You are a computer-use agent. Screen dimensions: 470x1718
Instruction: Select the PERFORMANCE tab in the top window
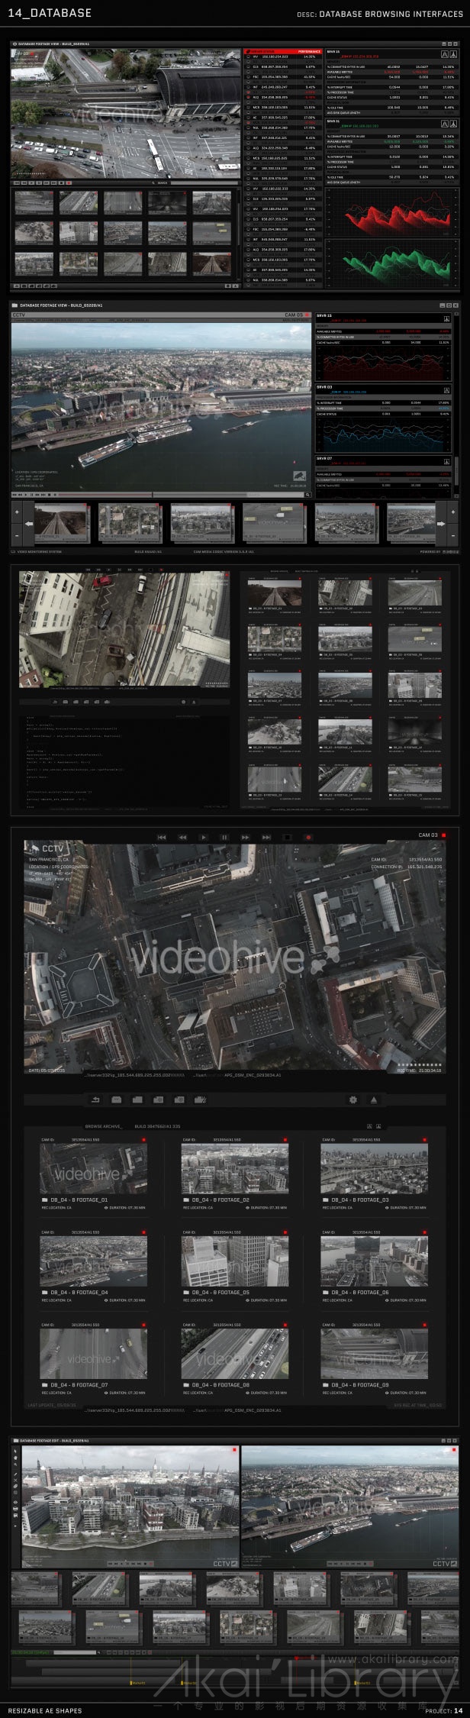tap(309, 53)
